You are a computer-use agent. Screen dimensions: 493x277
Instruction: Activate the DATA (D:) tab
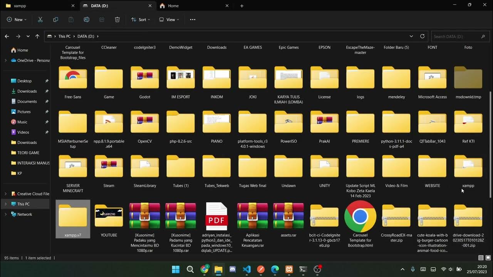117,6
